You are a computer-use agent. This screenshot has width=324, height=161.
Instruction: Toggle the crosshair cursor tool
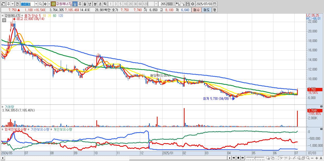281,158
